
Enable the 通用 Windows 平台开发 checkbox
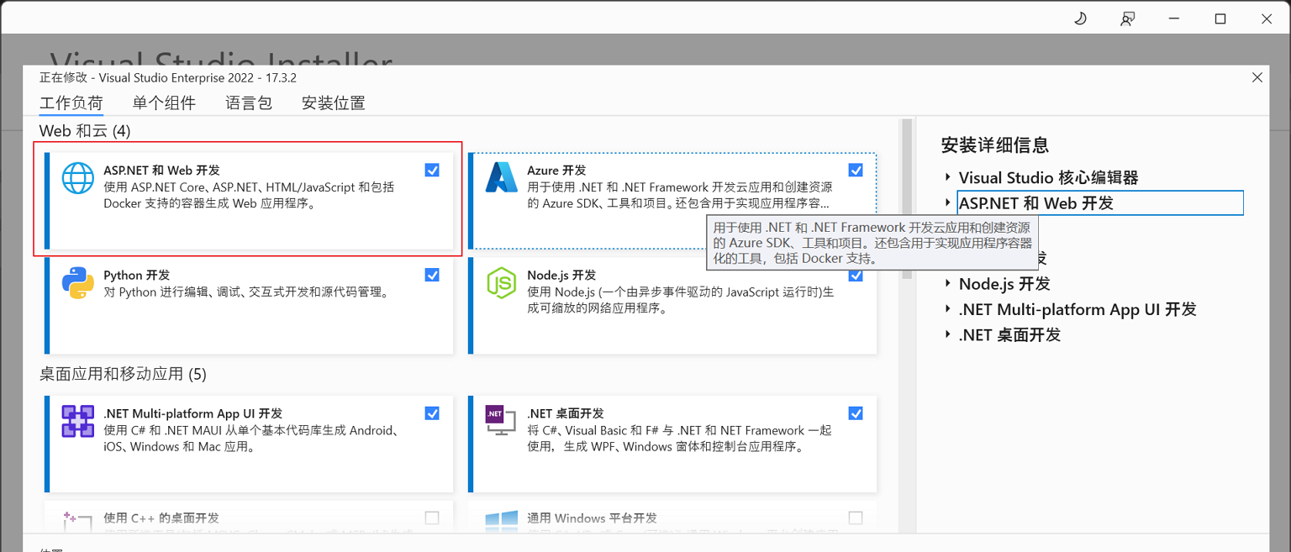point(856,518)
